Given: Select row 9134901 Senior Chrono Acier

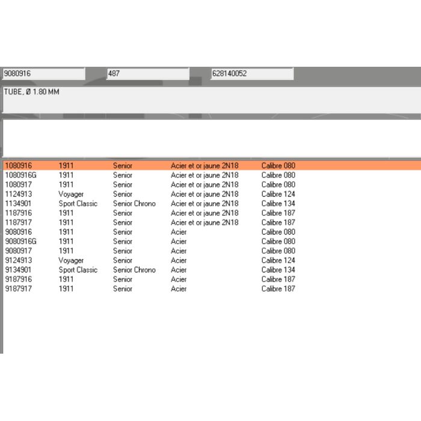Looking at the screenshot, I should click(x=212, y=269).
